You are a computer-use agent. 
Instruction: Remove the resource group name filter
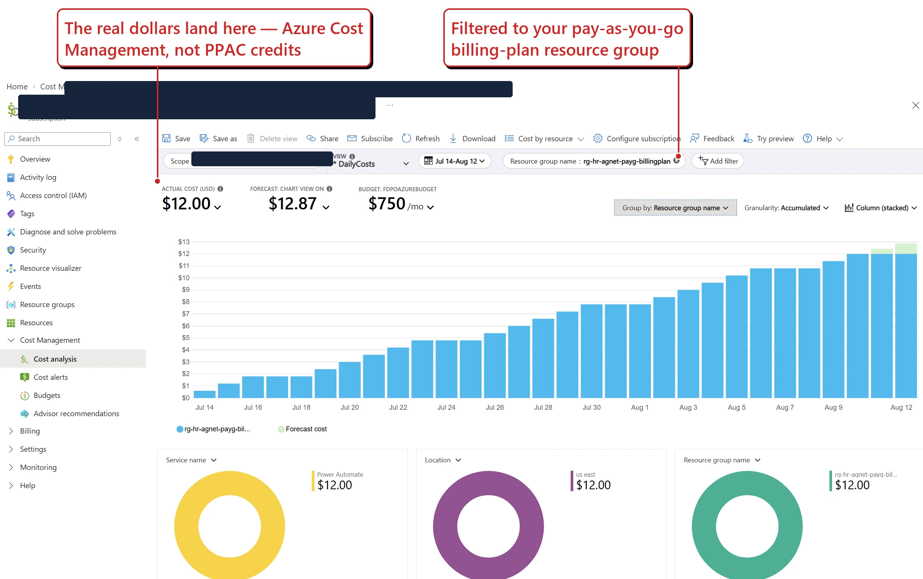(677, 161)
